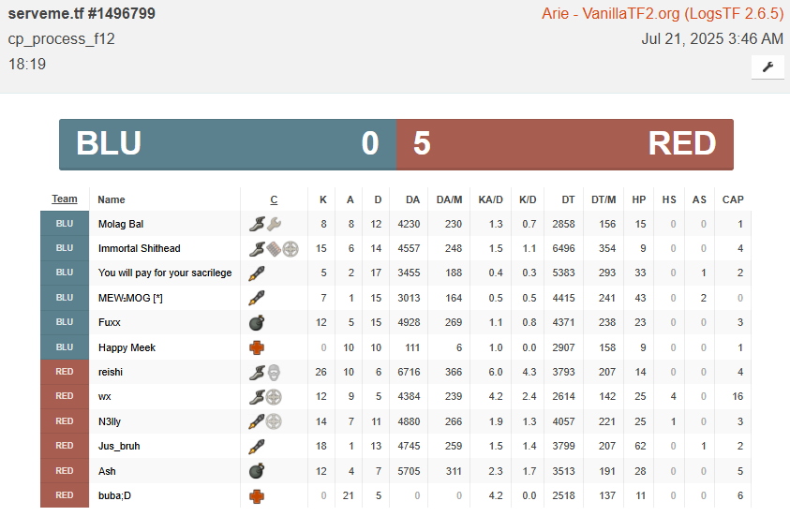Click Molag Bal's Engineer wrench class icon
Viewport: 790px width, 516px height.
274,224
